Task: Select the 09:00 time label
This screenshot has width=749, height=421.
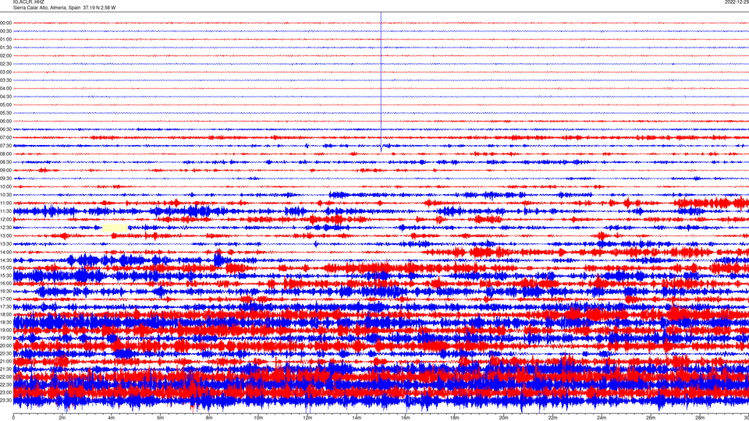Action: click(6, 170)
